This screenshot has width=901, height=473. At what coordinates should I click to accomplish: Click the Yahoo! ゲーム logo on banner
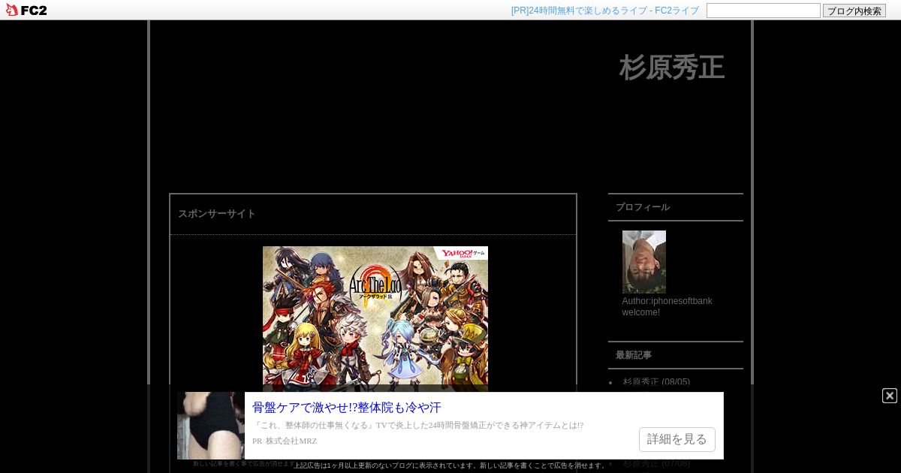click(x=463, y=253)
